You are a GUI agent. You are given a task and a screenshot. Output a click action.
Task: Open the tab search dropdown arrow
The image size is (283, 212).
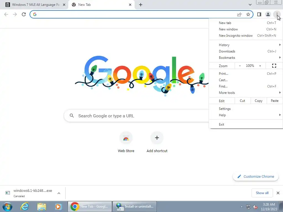tap(250, 5)
